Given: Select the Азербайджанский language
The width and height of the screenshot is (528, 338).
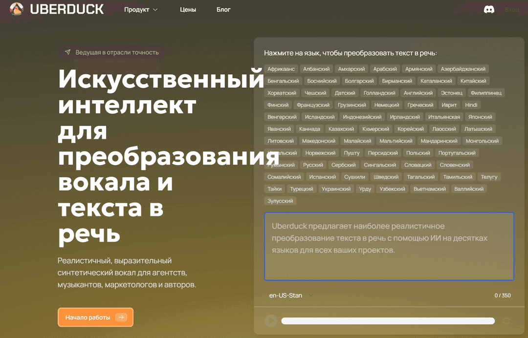Looking at the screenshot, I should (x=463, y=69).
